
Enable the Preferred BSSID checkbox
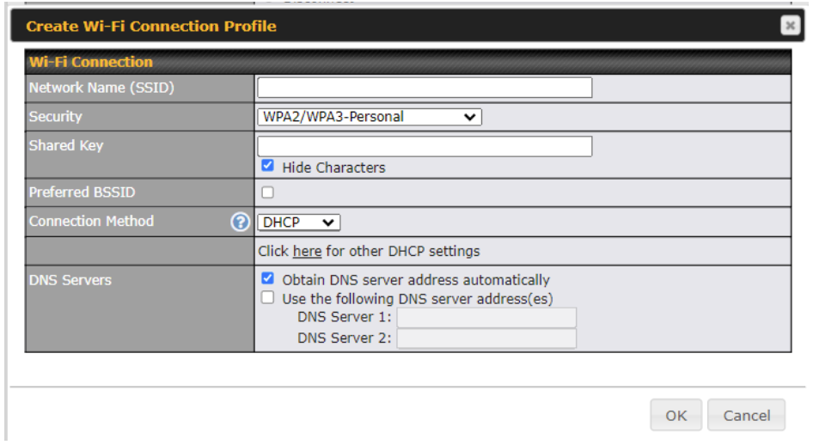point(268,192)
